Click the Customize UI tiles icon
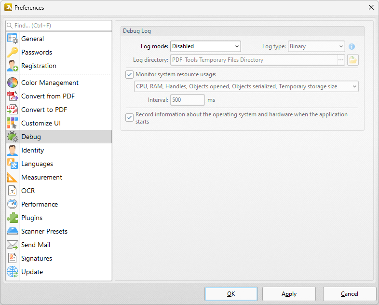This screenshot has width=379, height=305. 13,123
